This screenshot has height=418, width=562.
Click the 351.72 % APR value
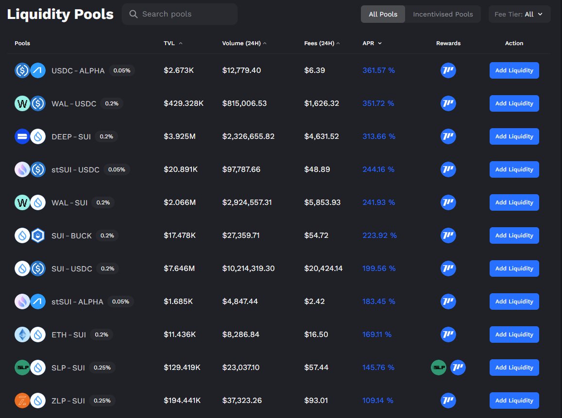click(x=378, y=103)
